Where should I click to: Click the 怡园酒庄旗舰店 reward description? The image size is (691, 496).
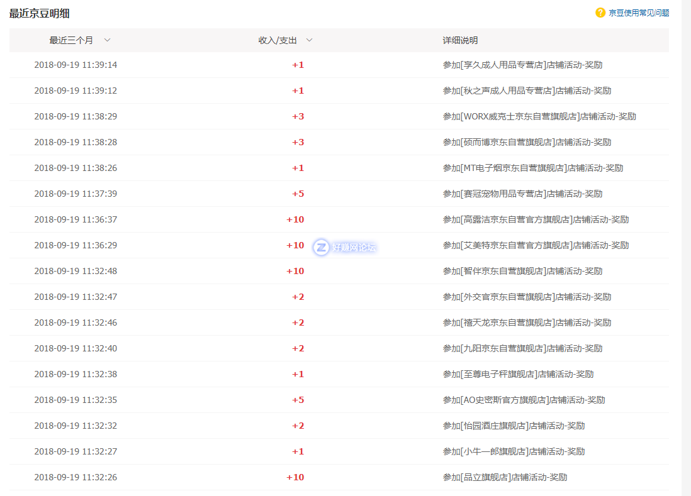[514, 426]
